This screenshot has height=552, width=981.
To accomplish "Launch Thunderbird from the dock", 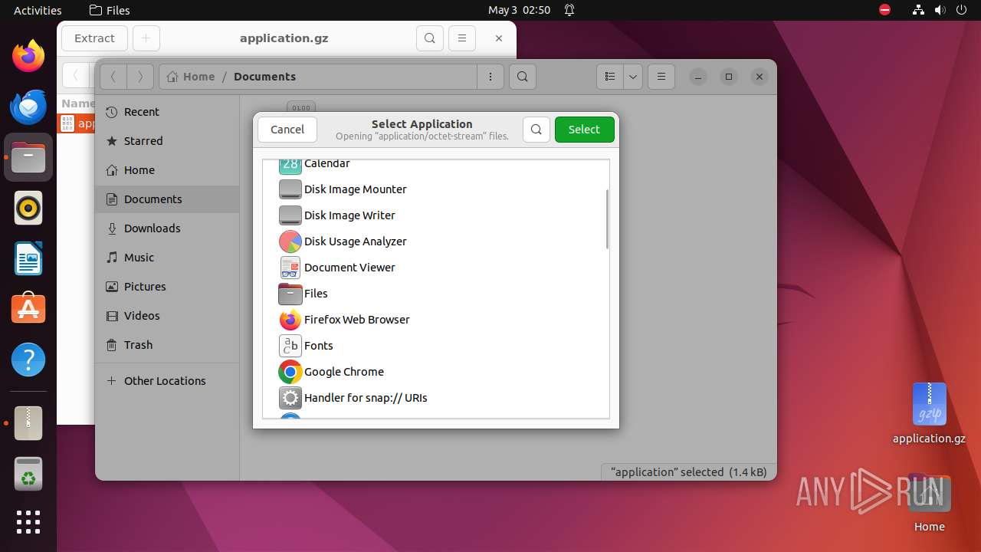I will click(x=28, y=107).
